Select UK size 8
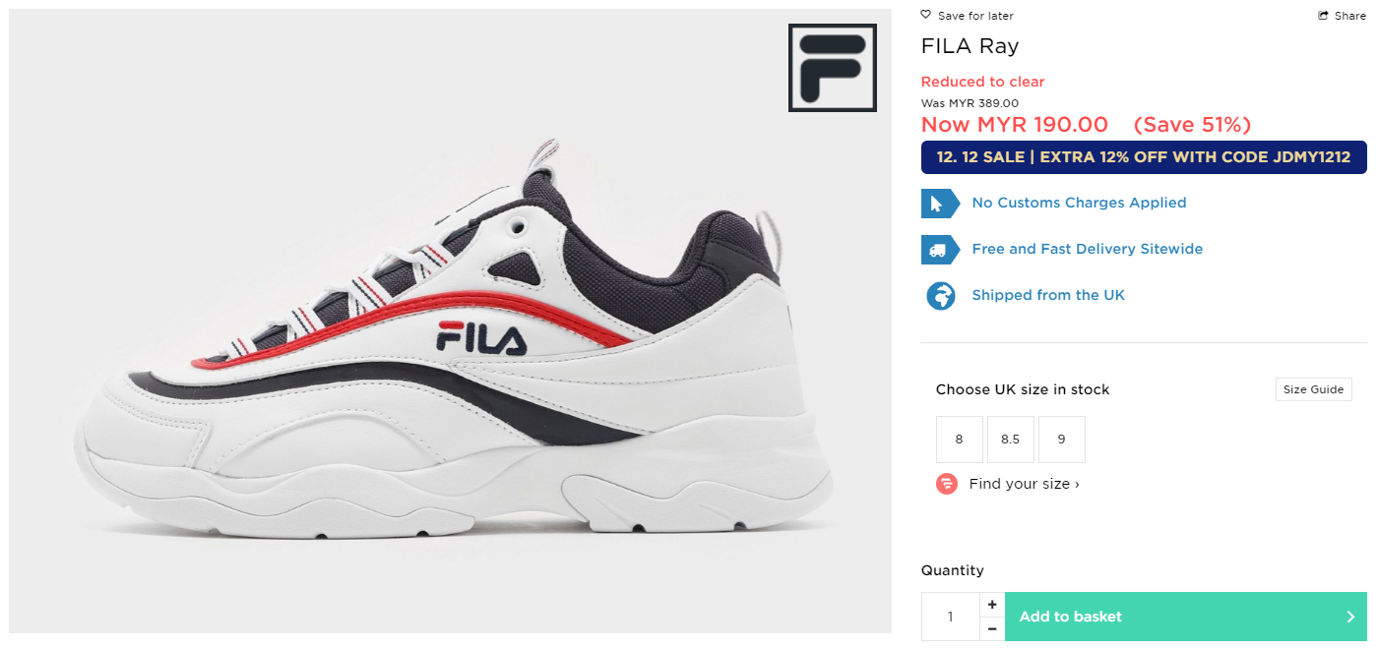1378x648 pixels. tap(959, 440)
